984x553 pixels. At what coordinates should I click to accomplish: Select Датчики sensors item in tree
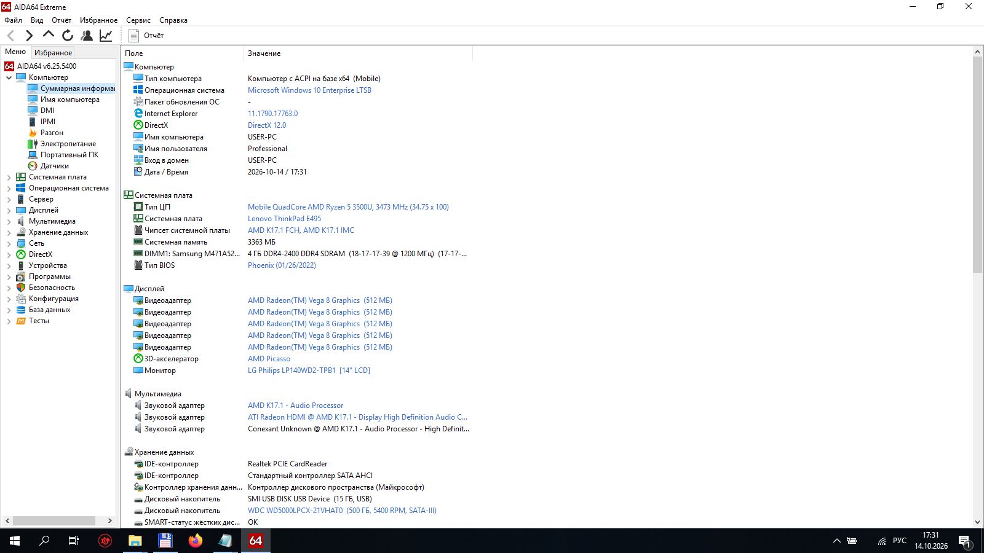(54, 166)
